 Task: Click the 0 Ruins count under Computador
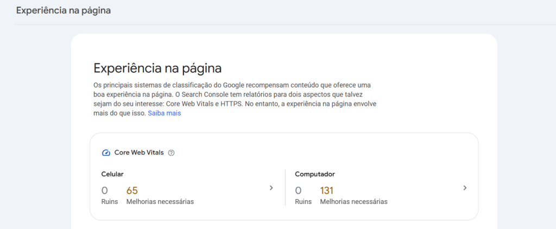[x=298, y=190]
